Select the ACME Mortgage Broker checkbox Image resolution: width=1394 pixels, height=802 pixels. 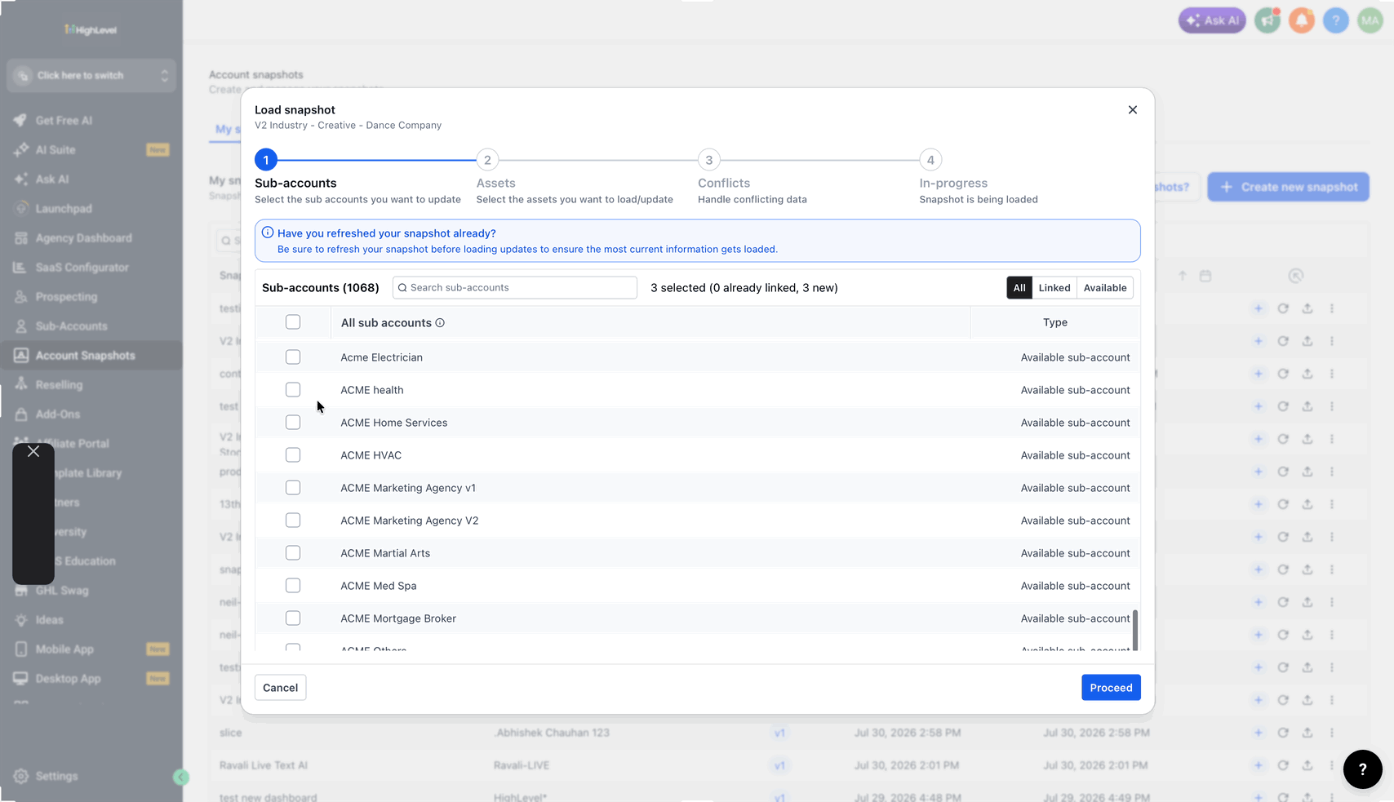pyautogui.click(x=293, y=618)
